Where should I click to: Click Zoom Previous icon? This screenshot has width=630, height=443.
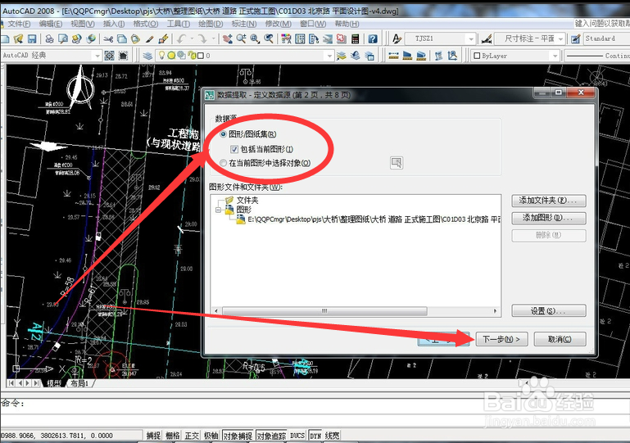tap(269, 39)
